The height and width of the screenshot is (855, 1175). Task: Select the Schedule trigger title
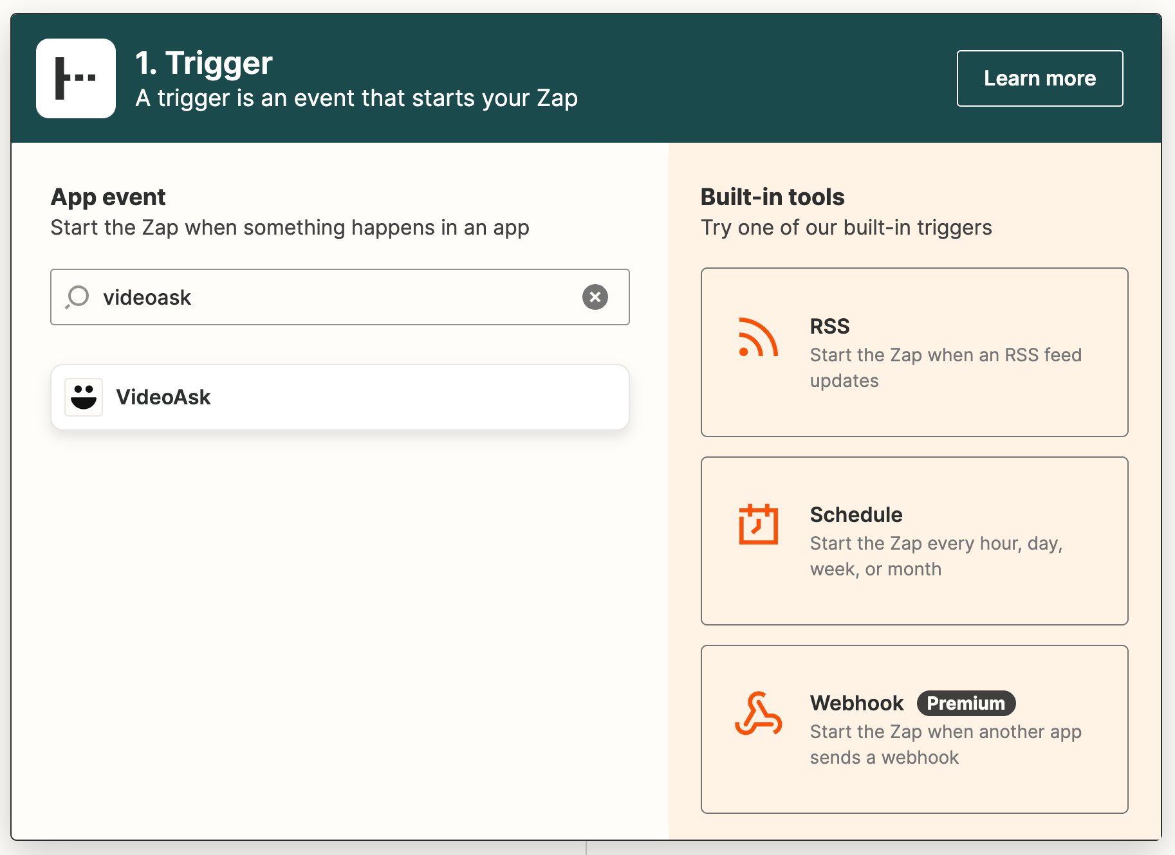point(856,515)
